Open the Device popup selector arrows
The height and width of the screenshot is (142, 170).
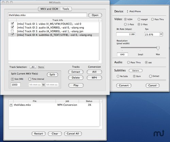click(x=128, y=11)
